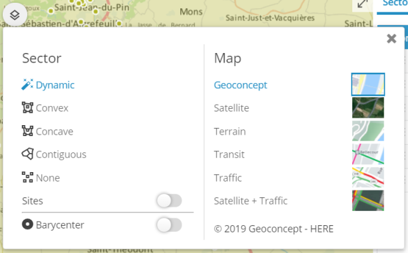Click the Barycenter target icon
This screenshot has width=408, height=253.
(27, 224)
